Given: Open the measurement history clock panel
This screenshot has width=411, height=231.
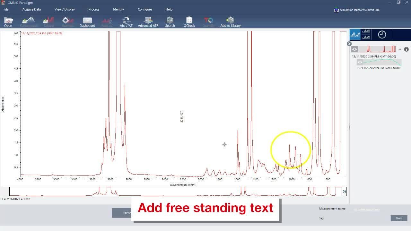Looking at the screenshot, I should pyautogui.click(x=382, y=34).
